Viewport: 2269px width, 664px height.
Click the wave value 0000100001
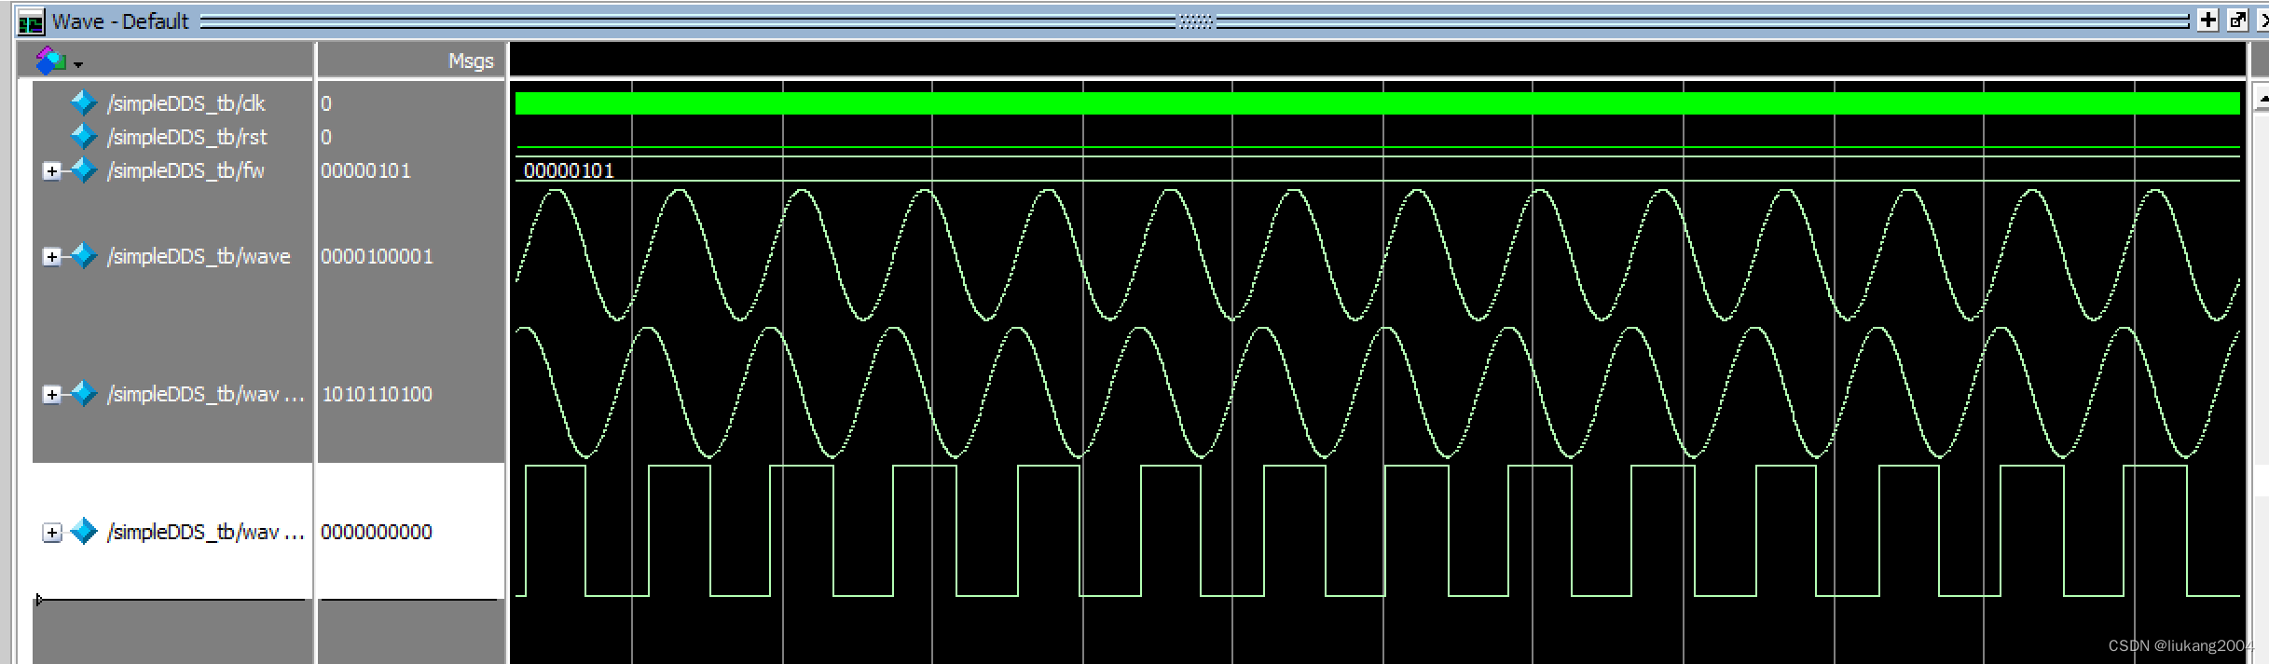(378, 256)
